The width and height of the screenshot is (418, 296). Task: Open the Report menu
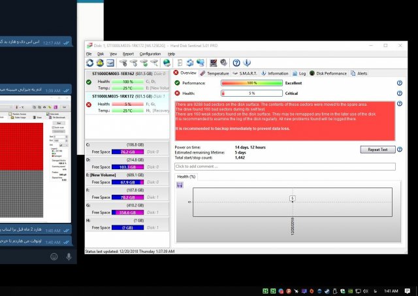pos(128,54)
